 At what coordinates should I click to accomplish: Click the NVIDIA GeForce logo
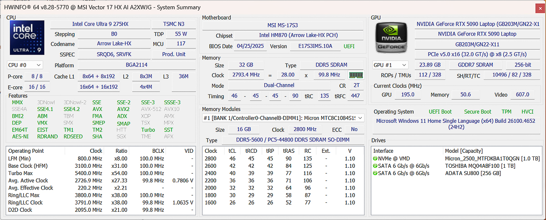pyautogui.click(x=391, y=38)
